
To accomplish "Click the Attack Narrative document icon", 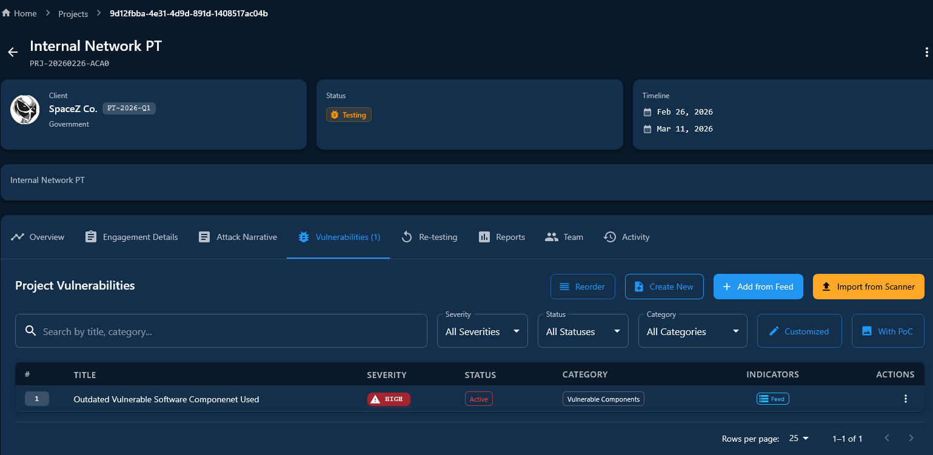I will (204, 237).
